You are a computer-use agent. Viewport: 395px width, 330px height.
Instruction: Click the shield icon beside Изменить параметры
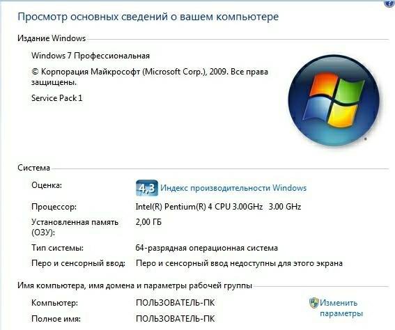314,303
